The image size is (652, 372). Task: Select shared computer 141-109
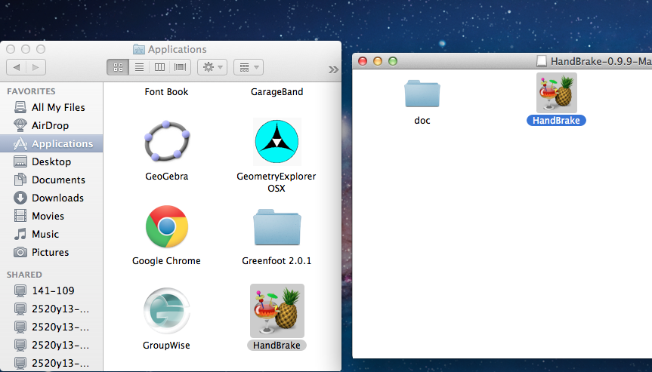(51, 291)
